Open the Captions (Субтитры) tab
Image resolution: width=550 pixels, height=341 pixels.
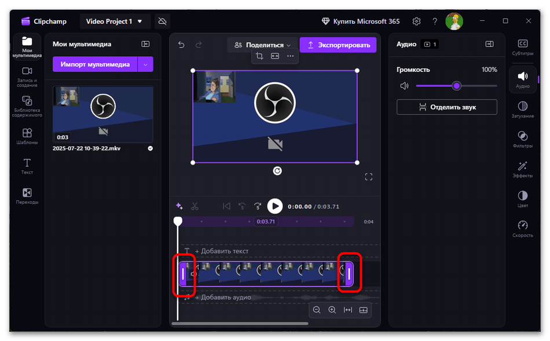tap(523, 47)
